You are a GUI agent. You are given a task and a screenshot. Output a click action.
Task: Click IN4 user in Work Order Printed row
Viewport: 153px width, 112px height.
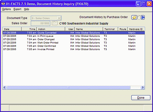pos(72,43)
